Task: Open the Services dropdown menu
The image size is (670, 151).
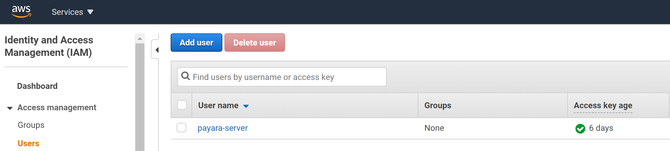Action: [72, 12]
